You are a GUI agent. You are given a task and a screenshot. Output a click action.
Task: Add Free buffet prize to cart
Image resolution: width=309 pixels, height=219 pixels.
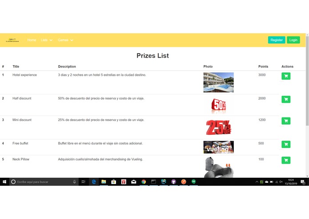tap(286, 144)
